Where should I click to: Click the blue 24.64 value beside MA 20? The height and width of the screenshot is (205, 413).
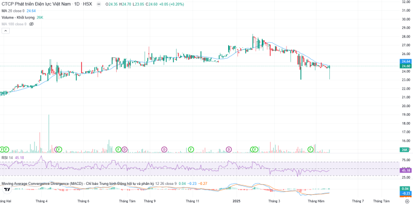point(31,11)
